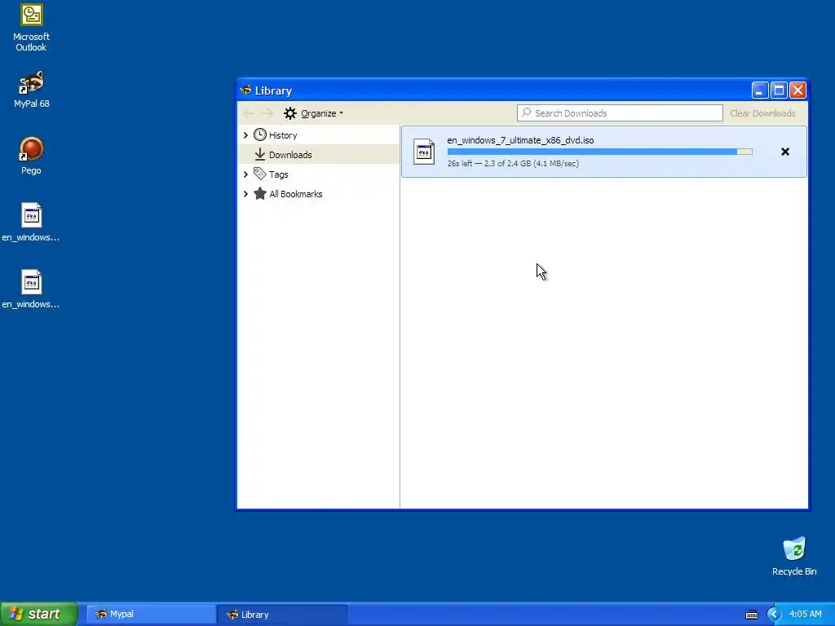Click the All Bookmarks star icon
Viewport: 835px width, 626px height.
click(x=260, y=193)
